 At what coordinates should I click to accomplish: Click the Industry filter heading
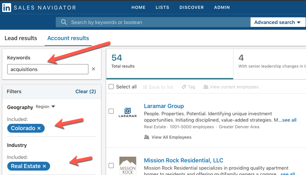[17, 145]
